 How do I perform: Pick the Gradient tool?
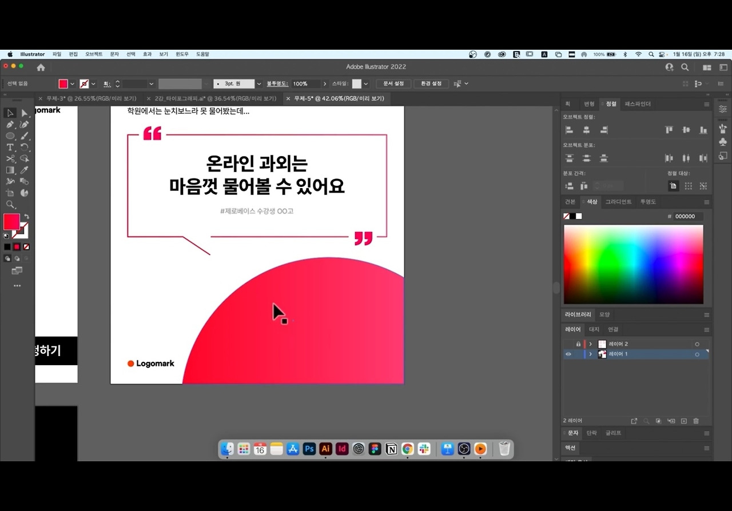point(10,170)
